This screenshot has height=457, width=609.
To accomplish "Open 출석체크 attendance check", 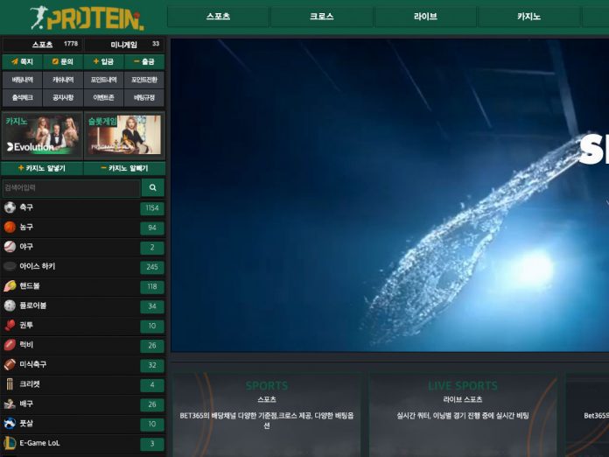I will (22, 97).
